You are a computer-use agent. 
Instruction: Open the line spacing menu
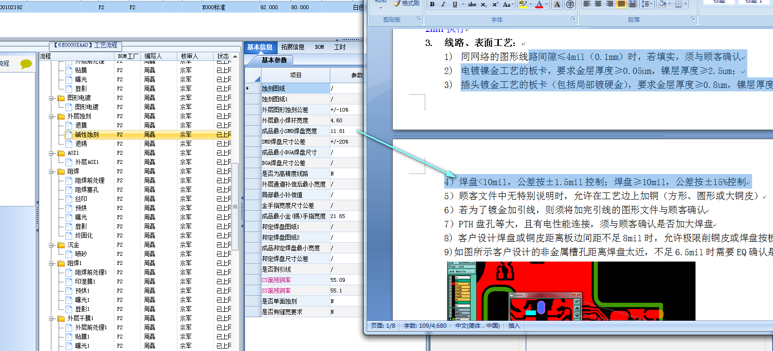pos(647,4)
